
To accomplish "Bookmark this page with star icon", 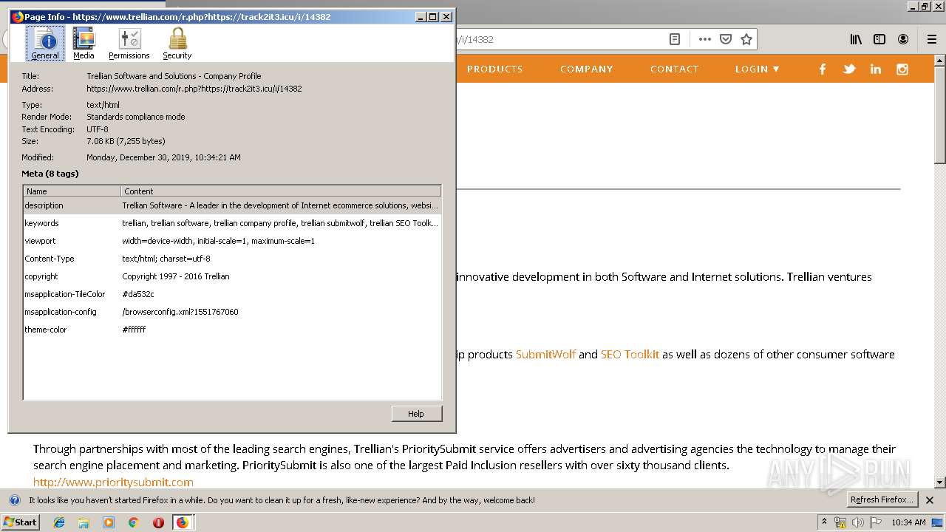I will pyautogui.click(x=746, y=39).
